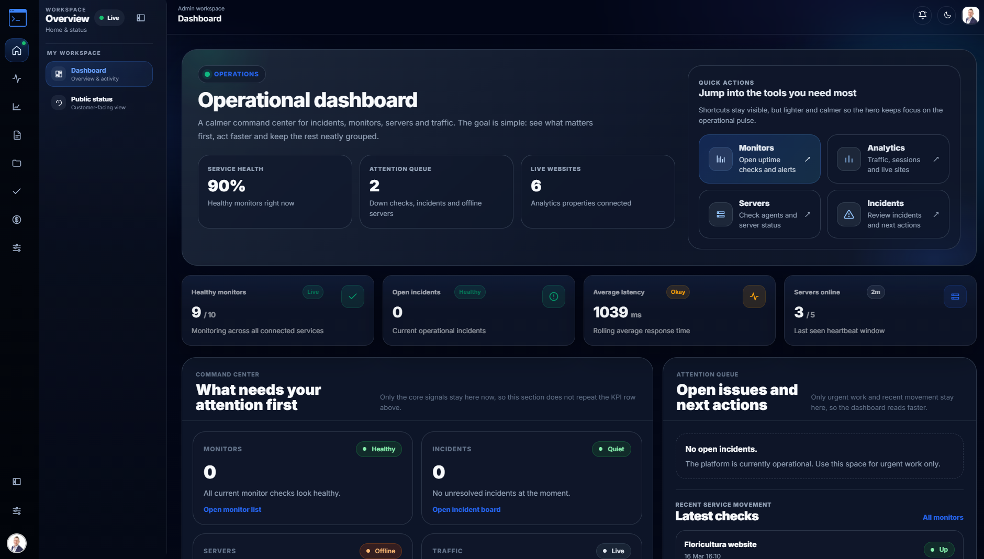Image resolution: width=984 pixels, height=559 pixels.
Task: View All monitors from Latest checks
Action: [x=943, y=518]
